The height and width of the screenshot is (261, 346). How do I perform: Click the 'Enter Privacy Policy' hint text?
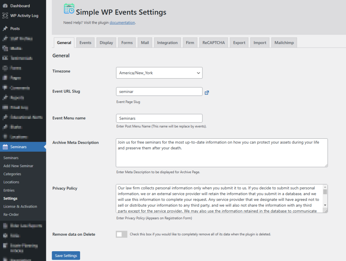(154, 218)
